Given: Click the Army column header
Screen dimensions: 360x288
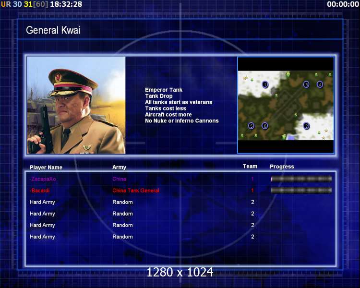Looking at the screenshot, I should coord(119,167).
